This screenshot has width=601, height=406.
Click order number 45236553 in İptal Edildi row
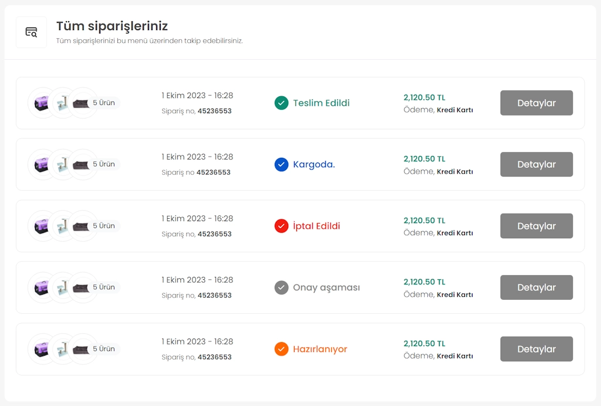(x=215, y=234)
